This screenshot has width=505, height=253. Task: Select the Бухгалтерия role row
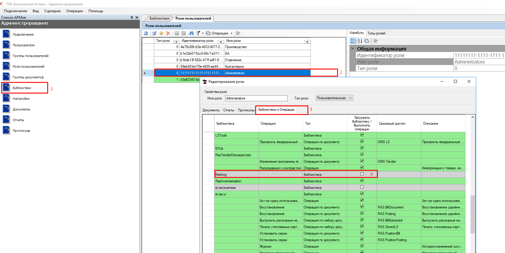tap(232, 67)
